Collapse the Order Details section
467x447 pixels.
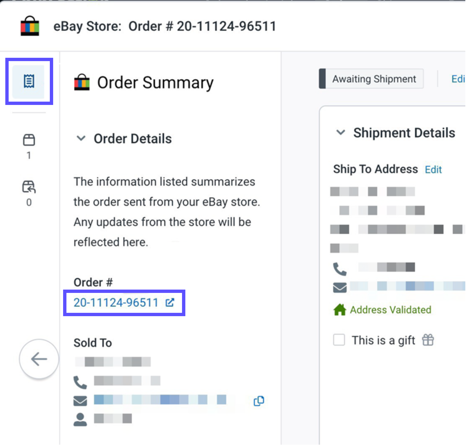point(81,138)
